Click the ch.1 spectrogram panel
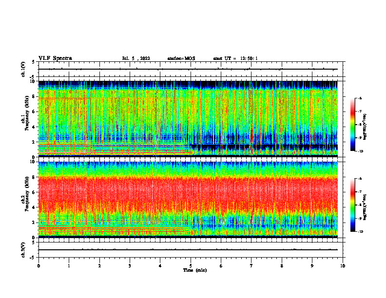This screenshot has width=386, height=298. click(x=188, y=119)
